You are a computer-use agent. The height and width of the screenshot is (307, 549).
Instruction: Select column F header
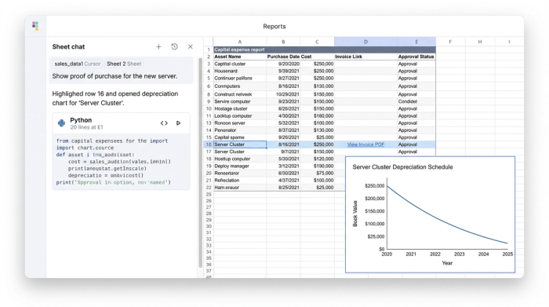coord(450,42)
